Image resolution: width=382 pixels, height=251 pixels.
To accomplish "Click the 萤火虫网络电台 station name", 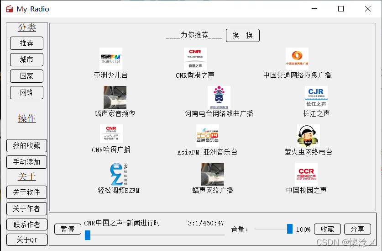I will (308, 152).
